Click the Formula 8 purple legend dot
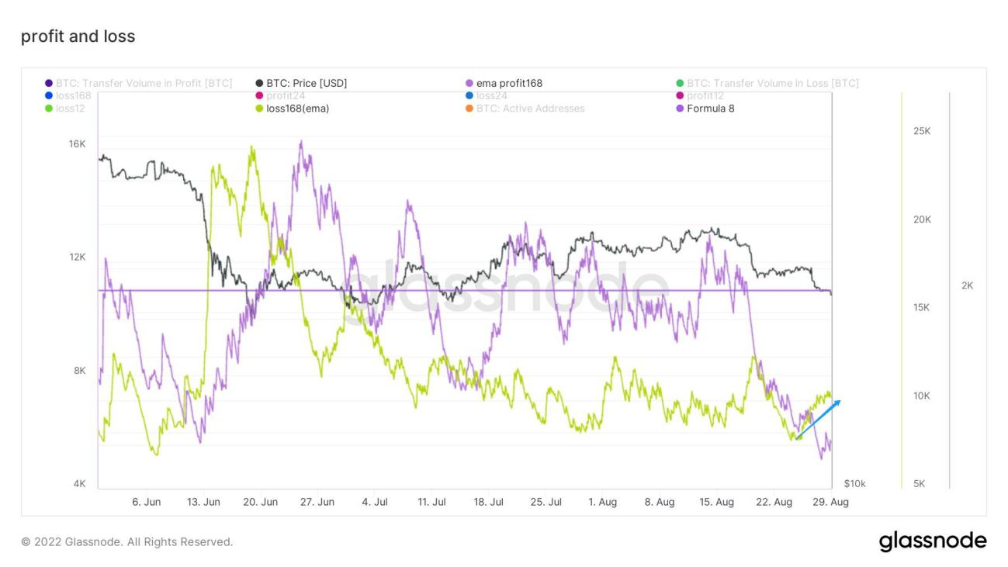Screen dimensions: 1008x567 (x=681, y=109)
